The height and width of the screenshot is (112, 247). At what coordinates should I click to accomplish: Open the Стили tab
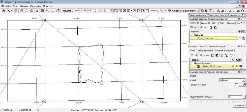(193, 76)
